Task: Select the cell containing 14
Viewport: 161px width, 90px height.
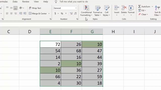Action: click(51, 57)
